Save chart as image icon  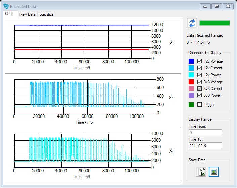[213, 172]
